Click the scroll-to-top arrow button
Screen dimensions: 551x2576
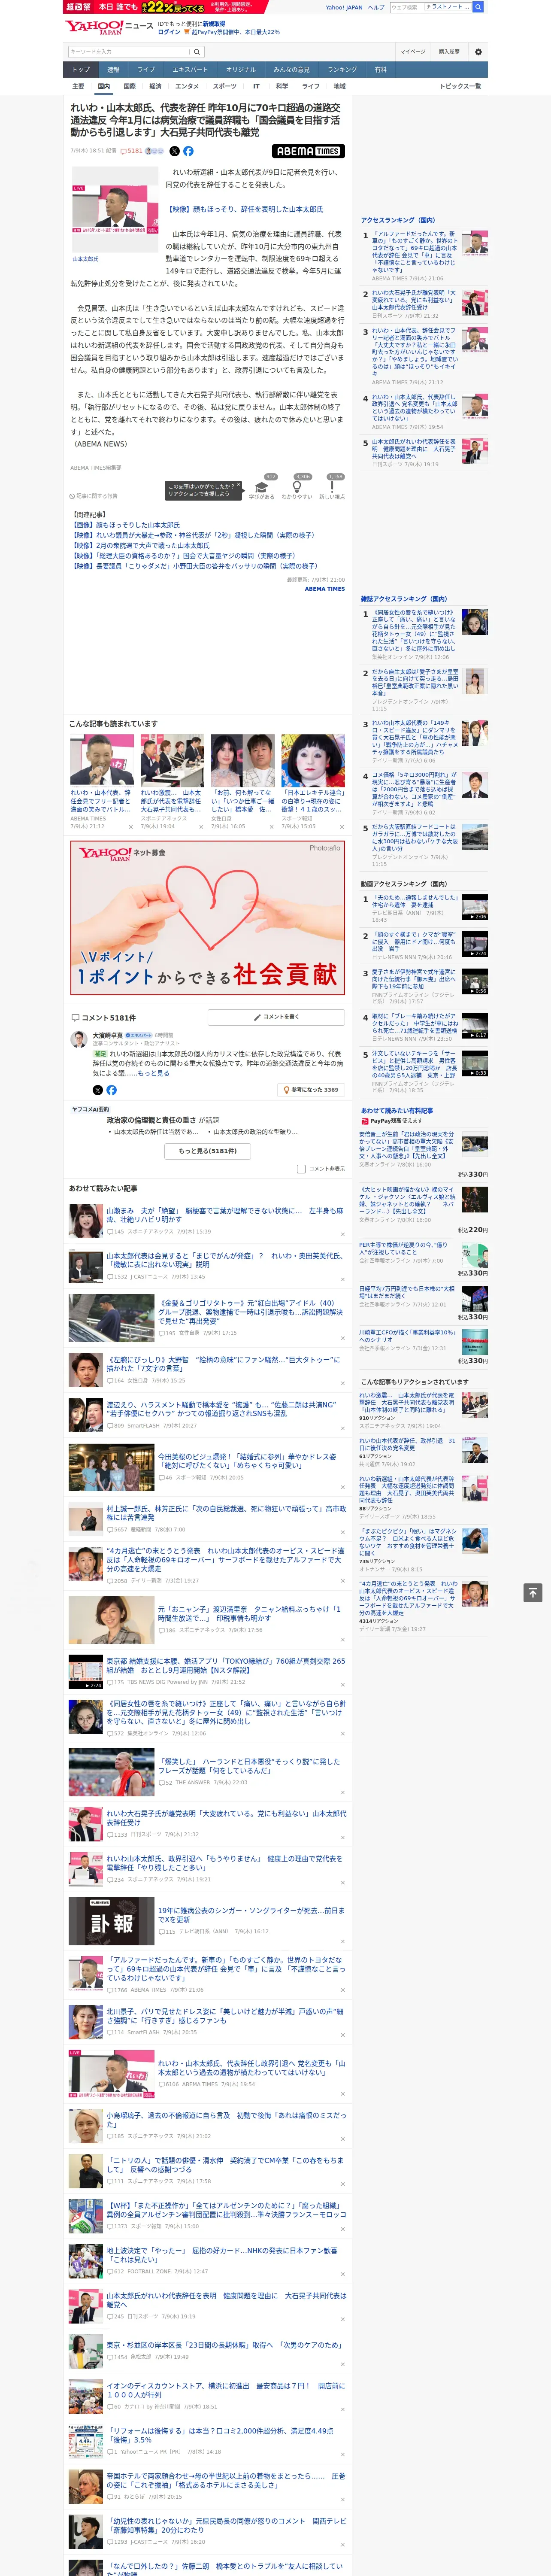(x=533, y=1592)
